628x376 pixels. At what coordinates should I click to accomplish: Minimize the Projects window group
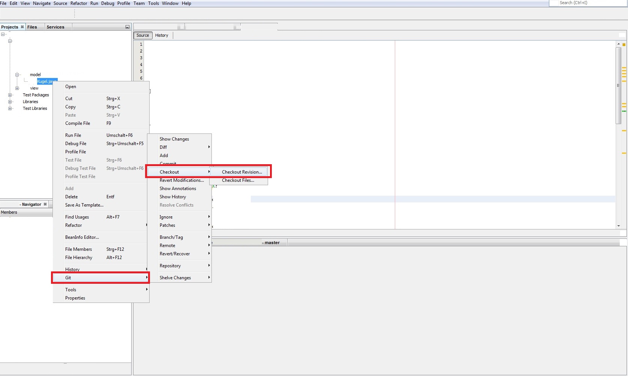pos(127,27)
